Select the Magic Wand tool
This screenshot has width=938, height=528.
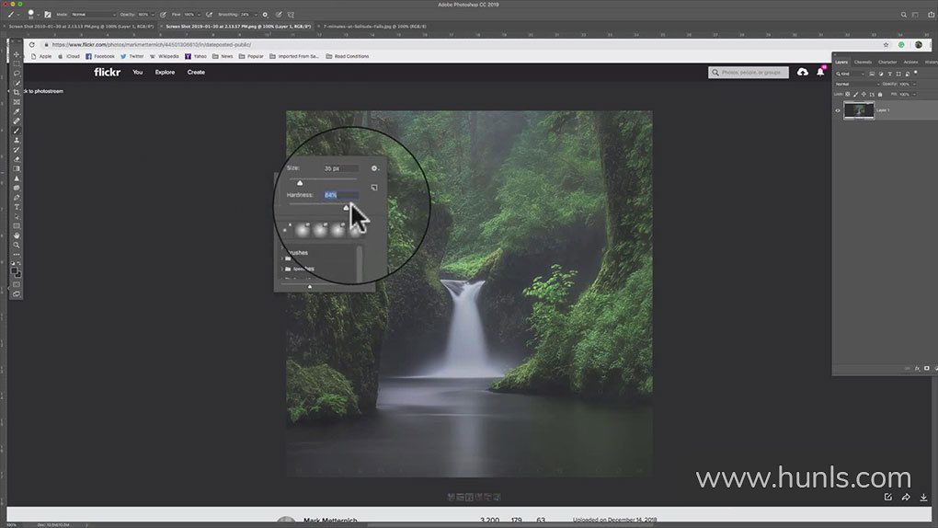[17, 83]
